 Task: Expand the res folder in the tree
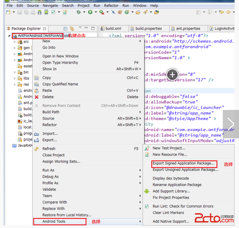(x=15, y=84)
